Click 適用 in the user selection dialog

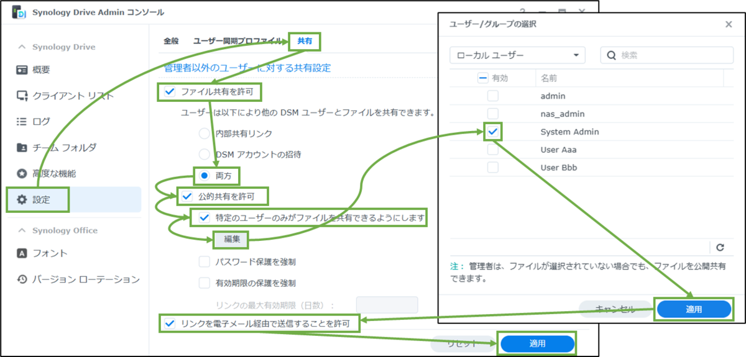click(x=694, y=309)
